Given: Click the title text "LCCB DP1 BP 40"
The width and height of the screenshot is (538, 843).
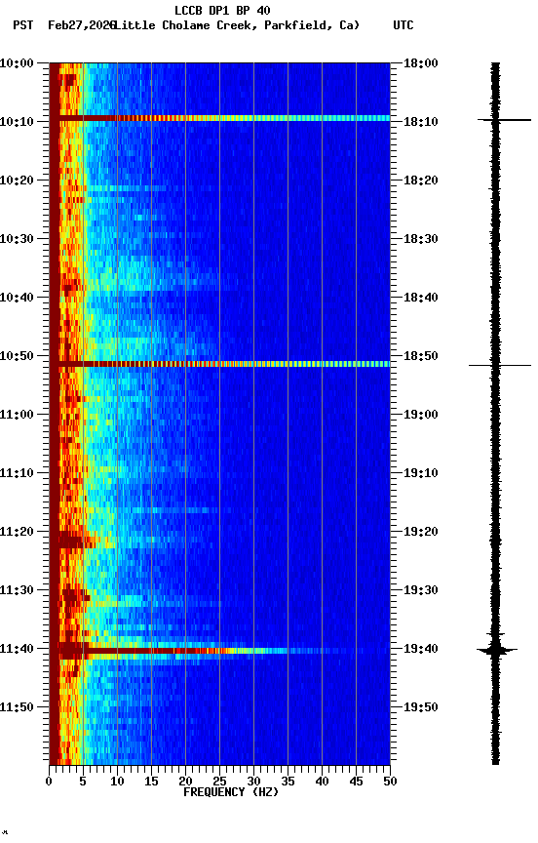Looking at the screenshot, I should click(x=222, y=10).
